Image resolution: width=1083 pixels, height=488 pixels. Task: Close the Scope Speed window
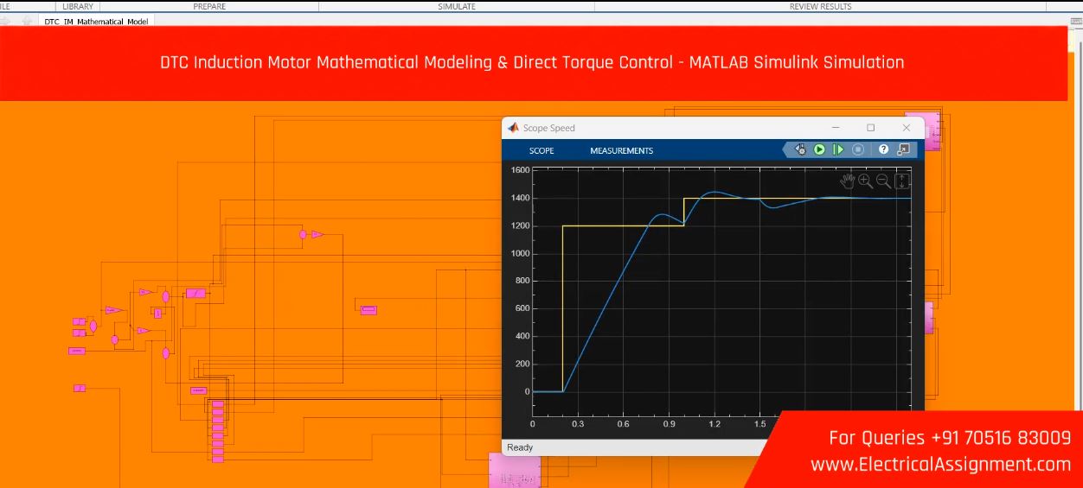[906, 128]
